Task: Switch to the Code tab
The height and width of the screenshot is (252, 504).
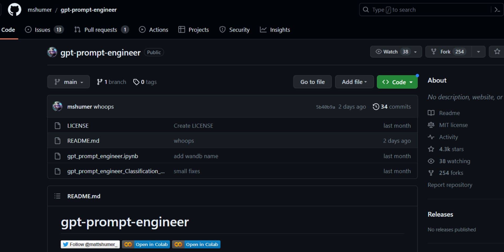Action: 8,30
